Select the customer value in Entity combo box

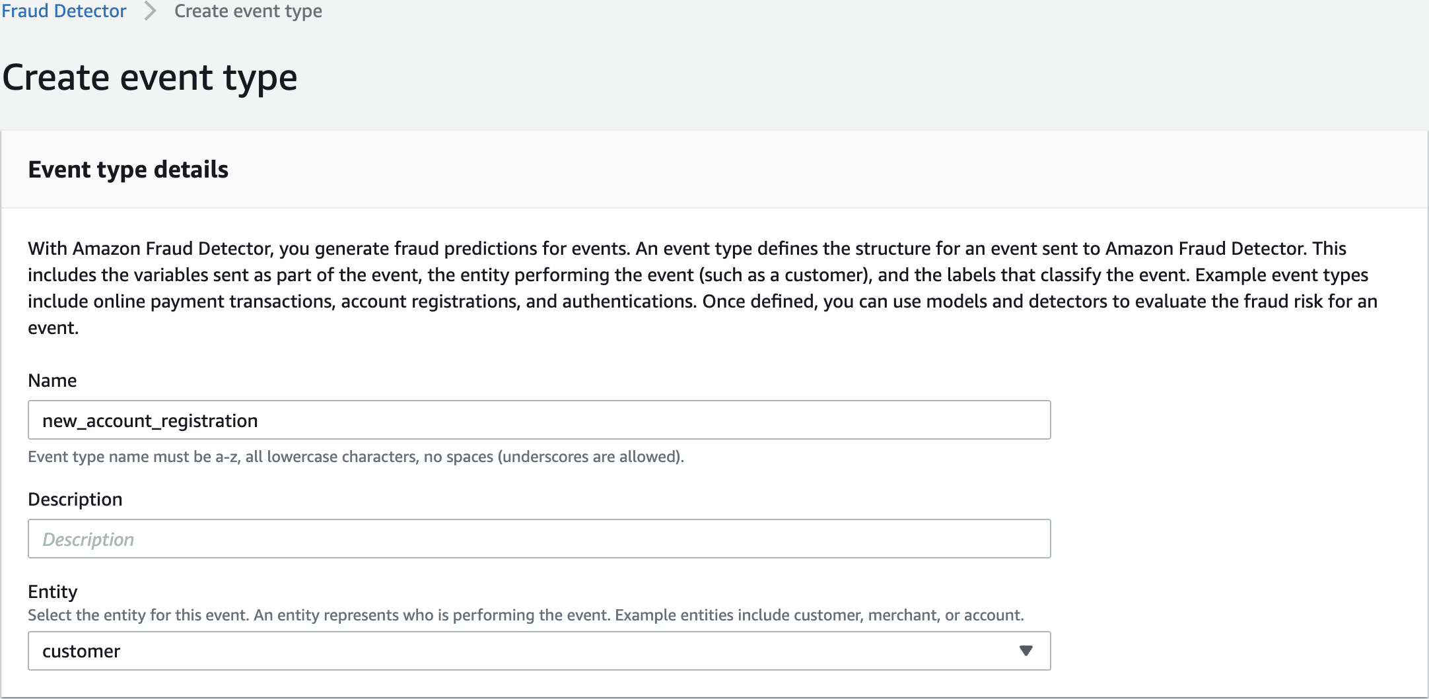tap(81, 651)
